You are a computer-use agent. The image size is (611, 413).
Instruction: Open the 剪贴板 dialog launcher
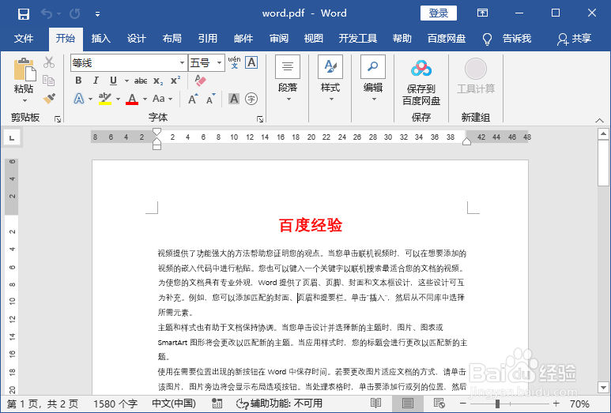point(58,119)
